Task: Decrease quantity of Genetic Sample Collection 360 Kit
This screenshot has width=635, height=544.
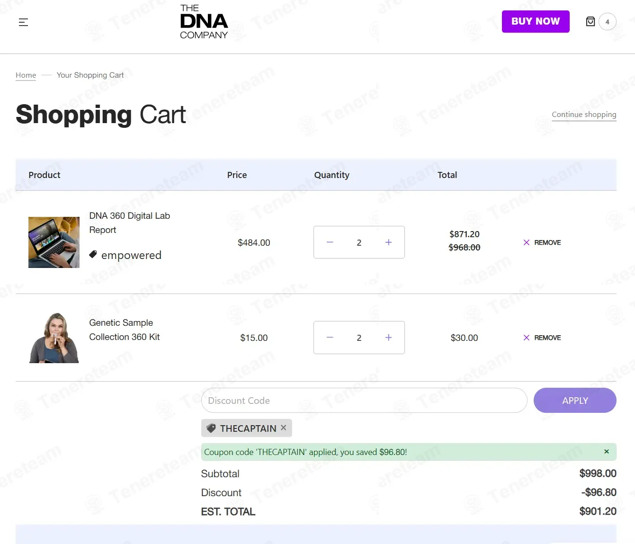Action: 330,338
